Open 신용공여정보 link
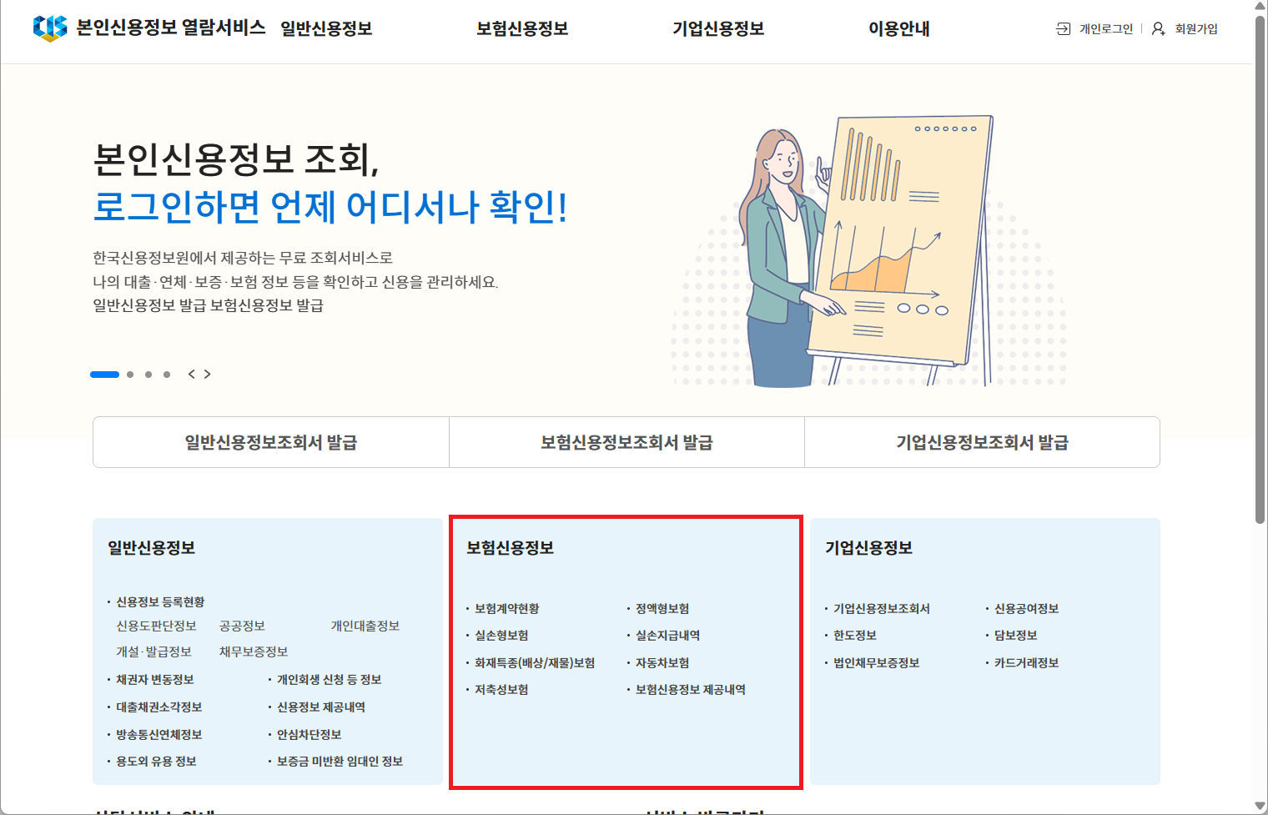This screenshot has height=815, width=1268. [1026, 609]
